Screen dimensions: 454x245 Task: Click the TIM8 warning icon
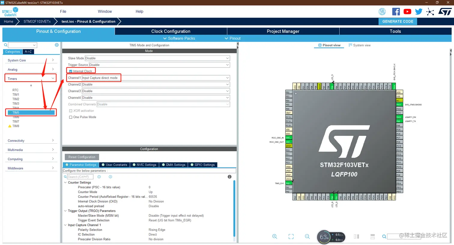click(10, 126)
